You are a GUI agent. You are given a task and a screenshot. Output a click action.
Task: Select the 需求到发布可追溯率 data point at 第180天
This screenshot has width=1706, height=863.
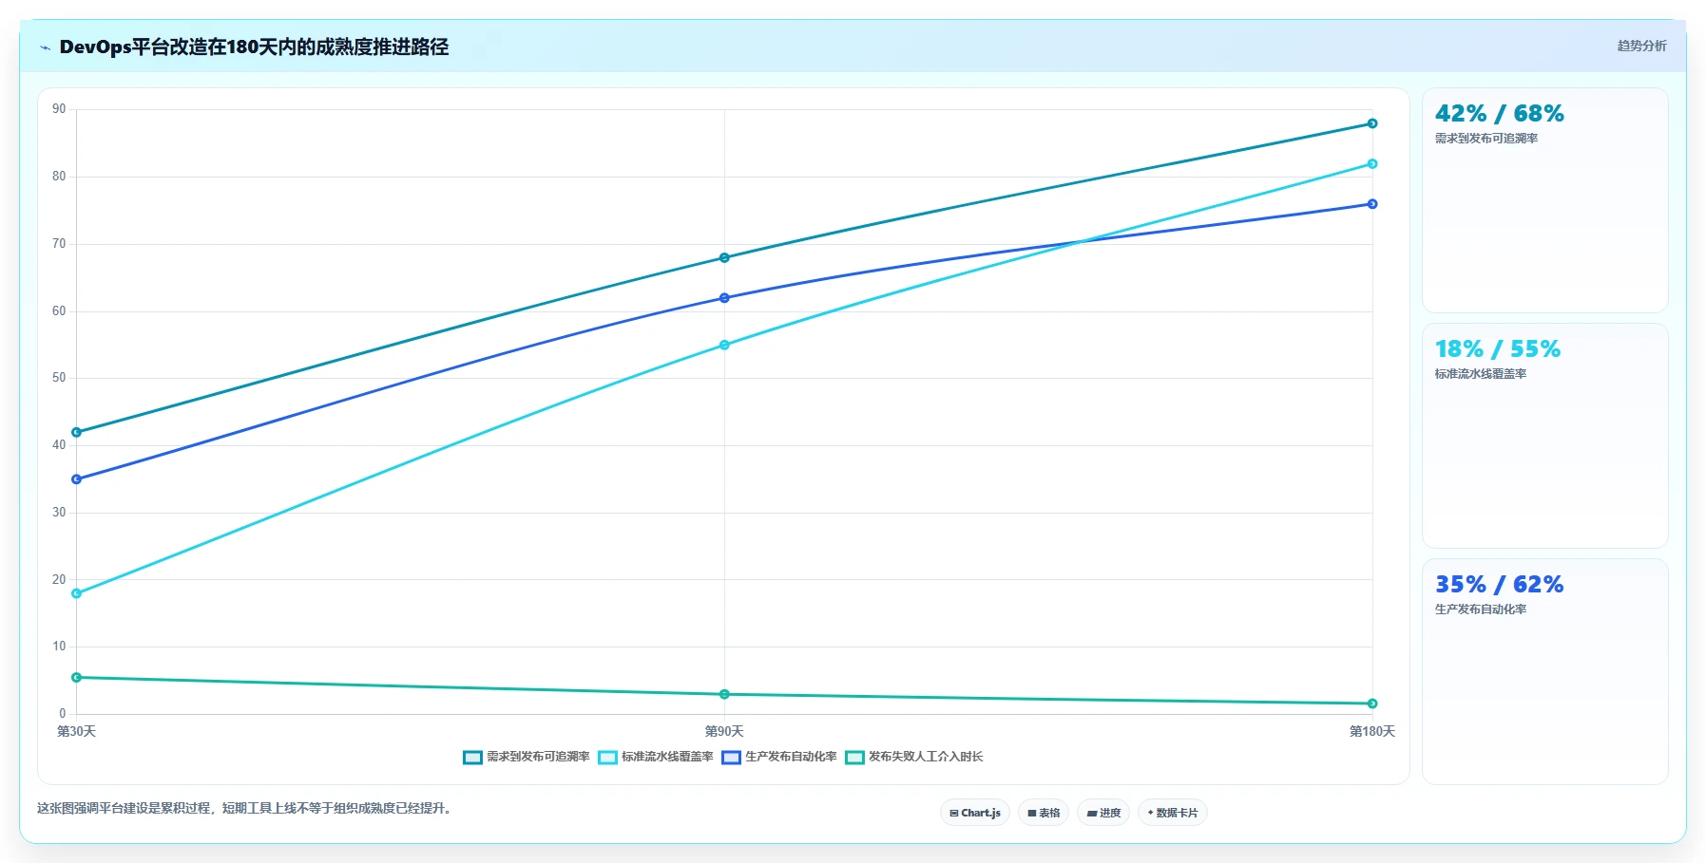[1372, 123]
